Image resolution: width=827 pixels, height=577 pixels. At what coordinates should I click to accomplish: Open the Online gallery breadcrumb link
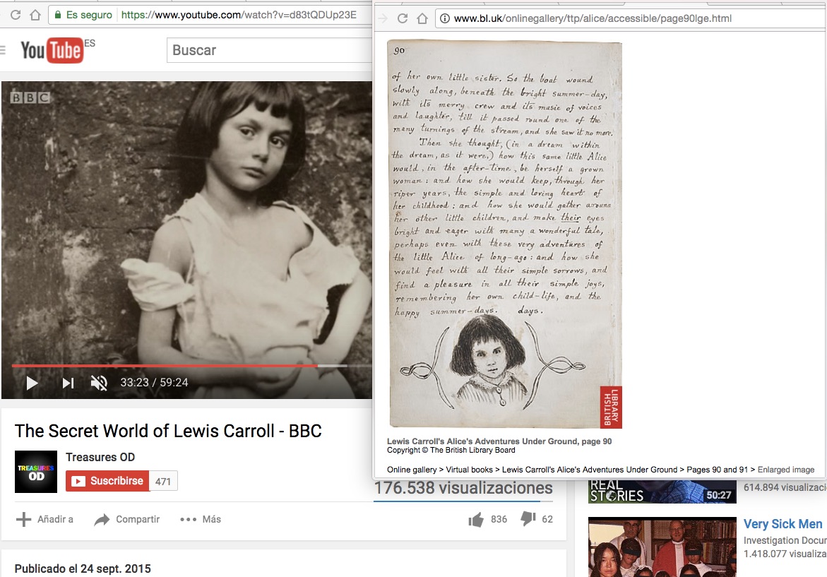[411, 470]
